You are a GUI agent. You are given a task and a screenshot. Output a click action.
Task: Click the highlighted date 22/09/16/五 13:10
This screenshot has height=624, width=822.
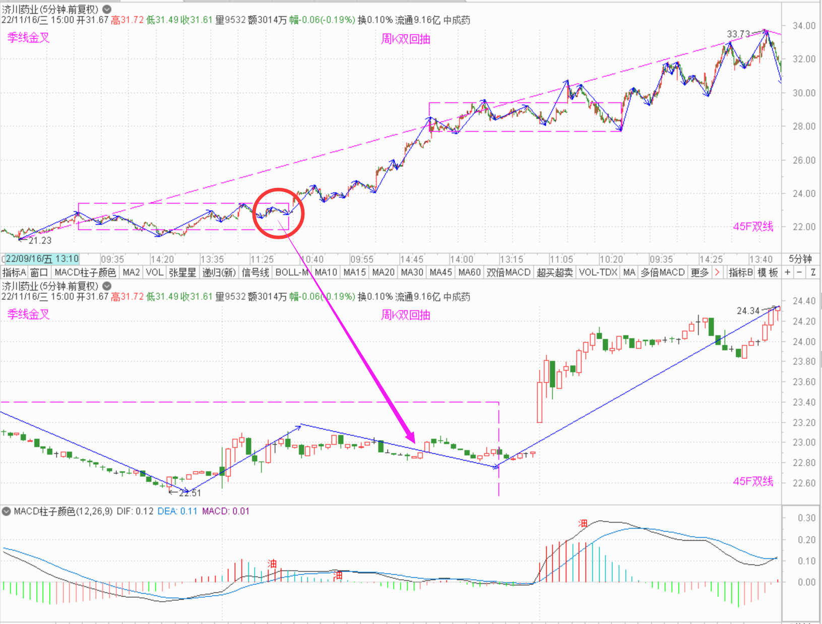tap(42, 259)
